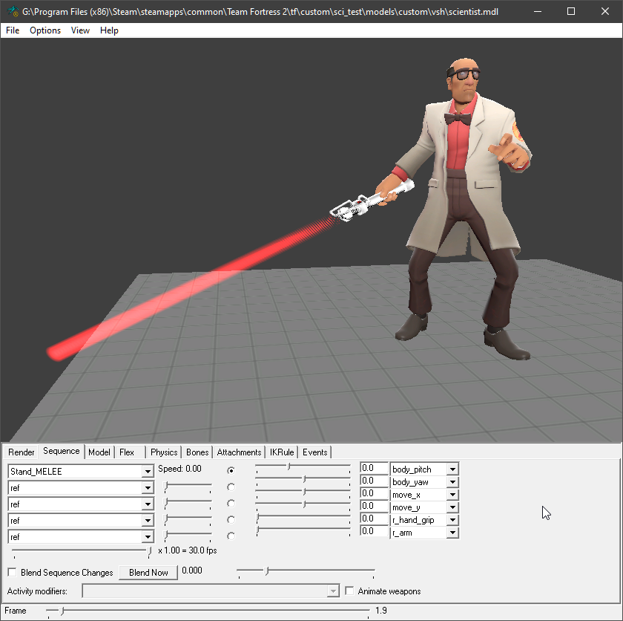Switch to the Render tab

click(x=22, y=452)
